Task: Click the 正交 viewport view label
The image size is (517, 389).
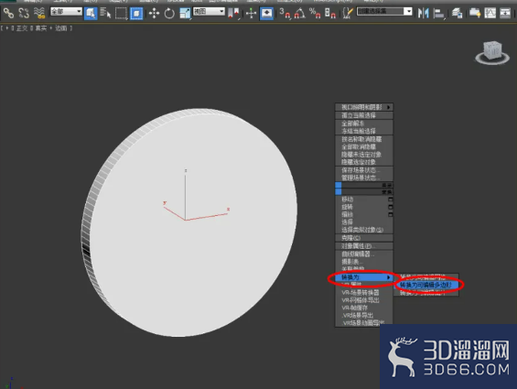Action: coord(21,28)
